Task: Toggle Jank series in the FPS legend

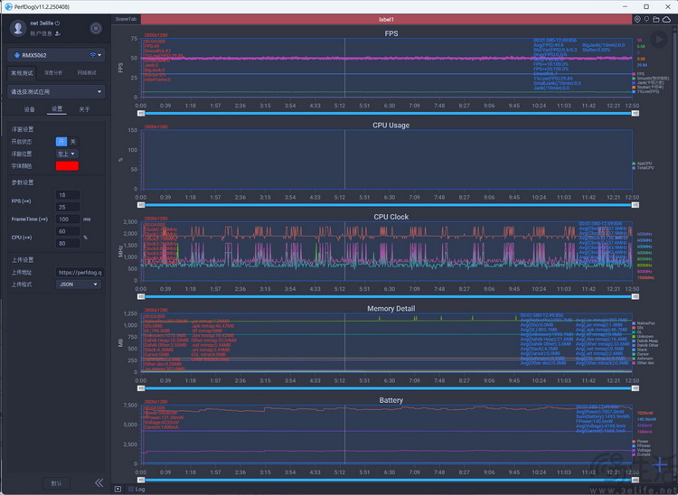Action: (648, 82)
